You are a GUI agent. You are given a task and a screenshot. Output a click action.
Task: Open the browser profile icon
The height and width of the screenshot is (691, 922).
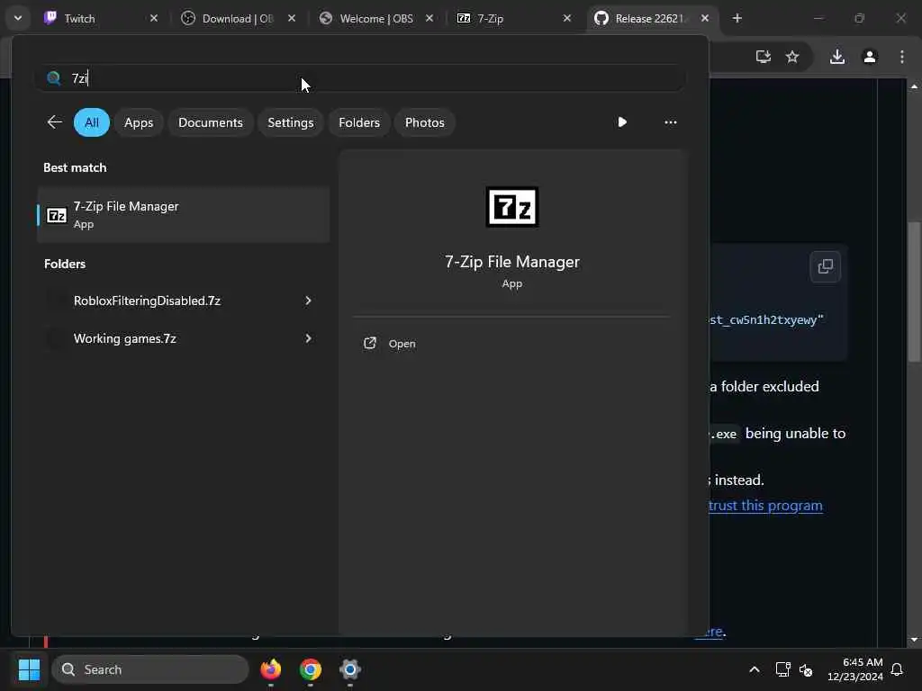coord(870,57)
